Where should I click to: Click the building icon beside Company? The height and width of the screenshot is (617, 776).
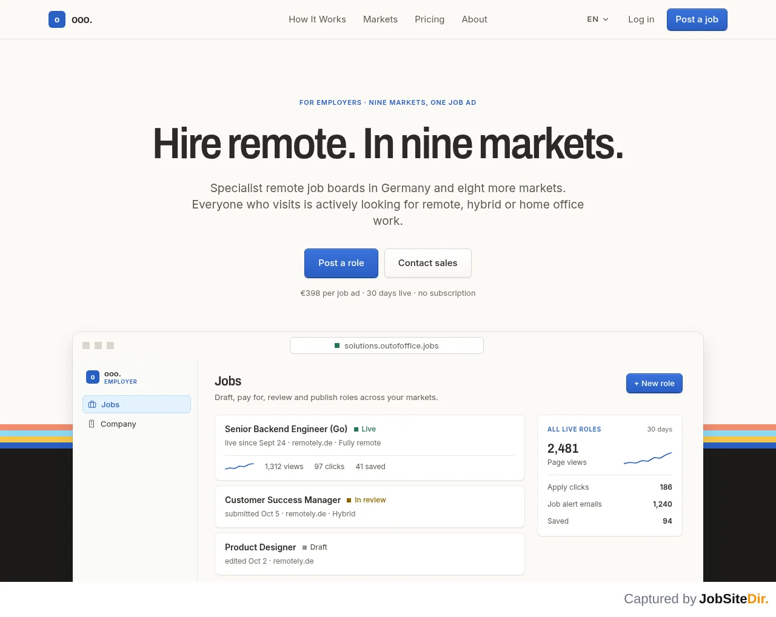92,424
